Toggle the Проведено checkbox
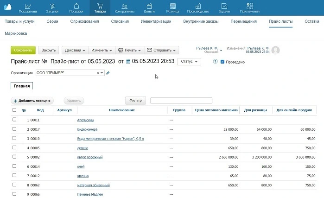324x198 pixels. click(x=222, y=62)
